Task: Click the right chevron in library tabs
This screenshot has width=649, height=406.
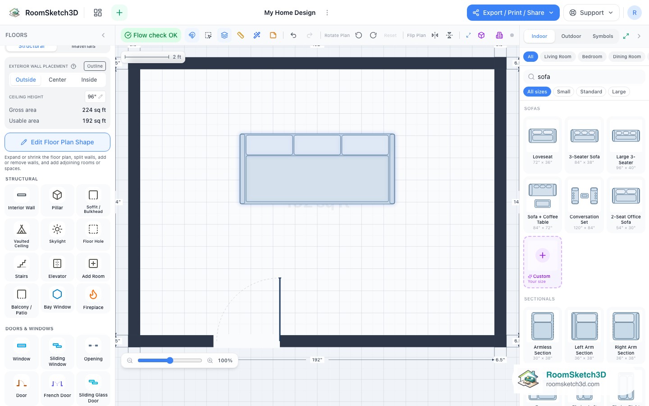Action: [x=639, y=36]
